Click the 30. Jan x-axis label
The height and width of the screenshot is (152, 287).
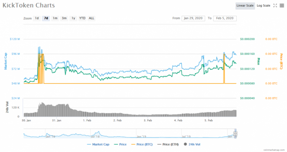26,121
